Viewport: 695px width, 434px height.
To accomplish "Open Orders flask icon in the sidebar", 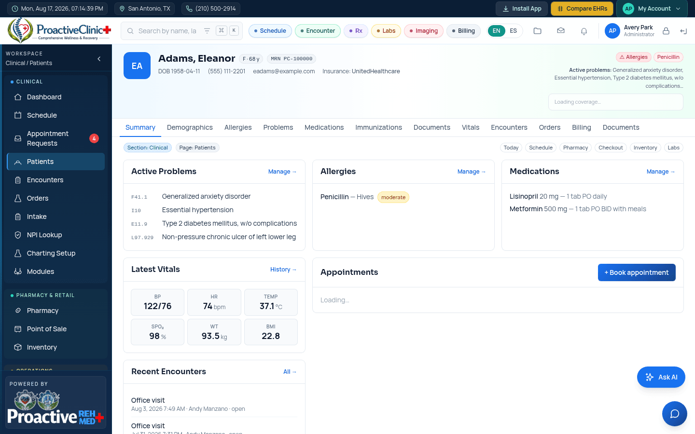I will tap(18, 198).
